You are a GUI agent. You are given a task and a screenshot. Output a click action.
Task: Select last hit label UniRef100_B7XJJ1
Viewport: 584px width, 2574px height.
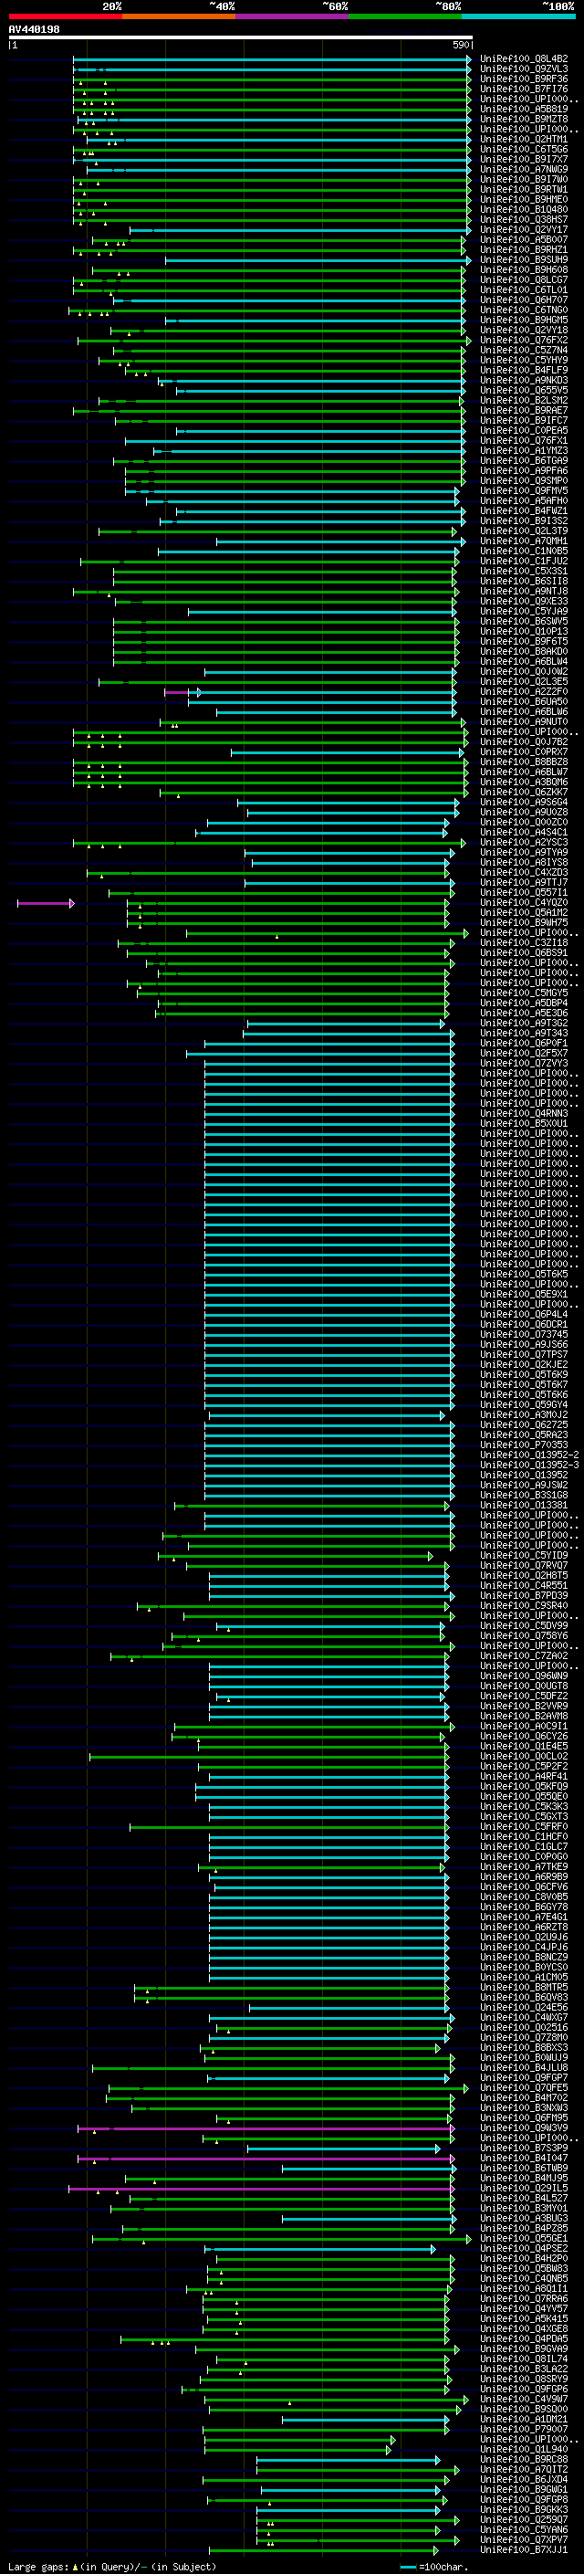coord(524,2549)
